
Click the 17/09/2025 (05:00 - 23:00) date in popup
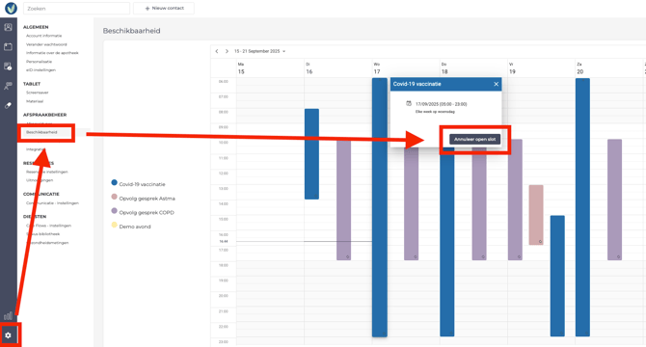[441, 104]
